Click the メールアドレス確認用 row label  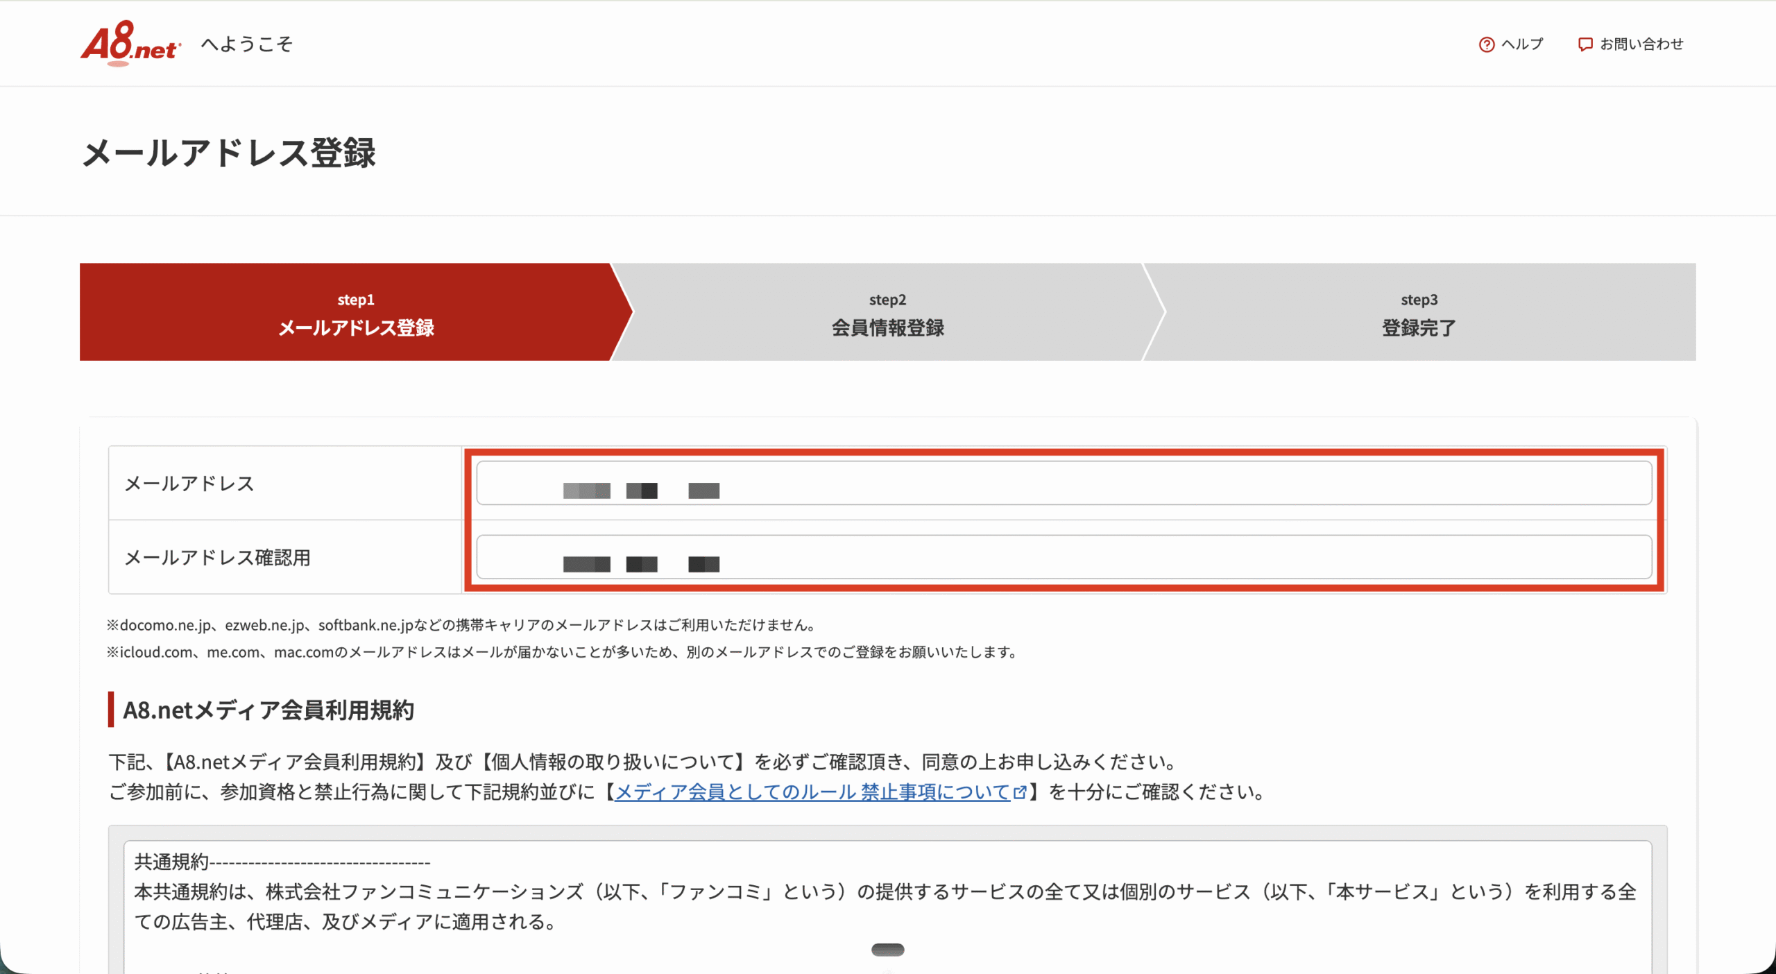coord(217,557)
